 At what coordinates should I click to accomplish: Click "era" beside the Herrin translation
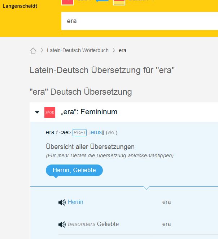[x=166, y=202]
